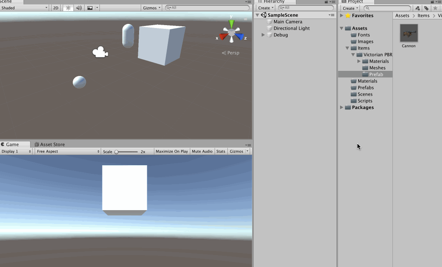
Task: Expand the Packages folder
Action: tap(342, 108)
